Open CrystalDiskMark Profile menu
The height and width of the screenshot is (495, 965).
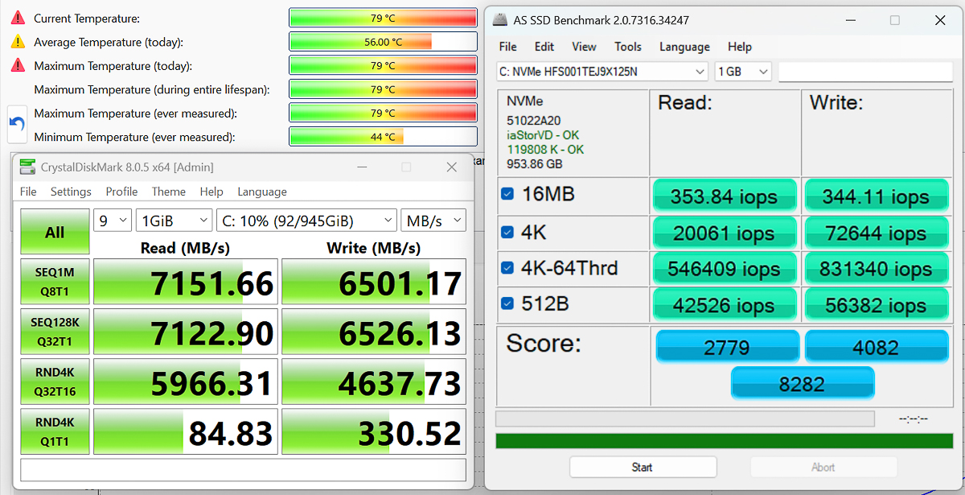121,192
